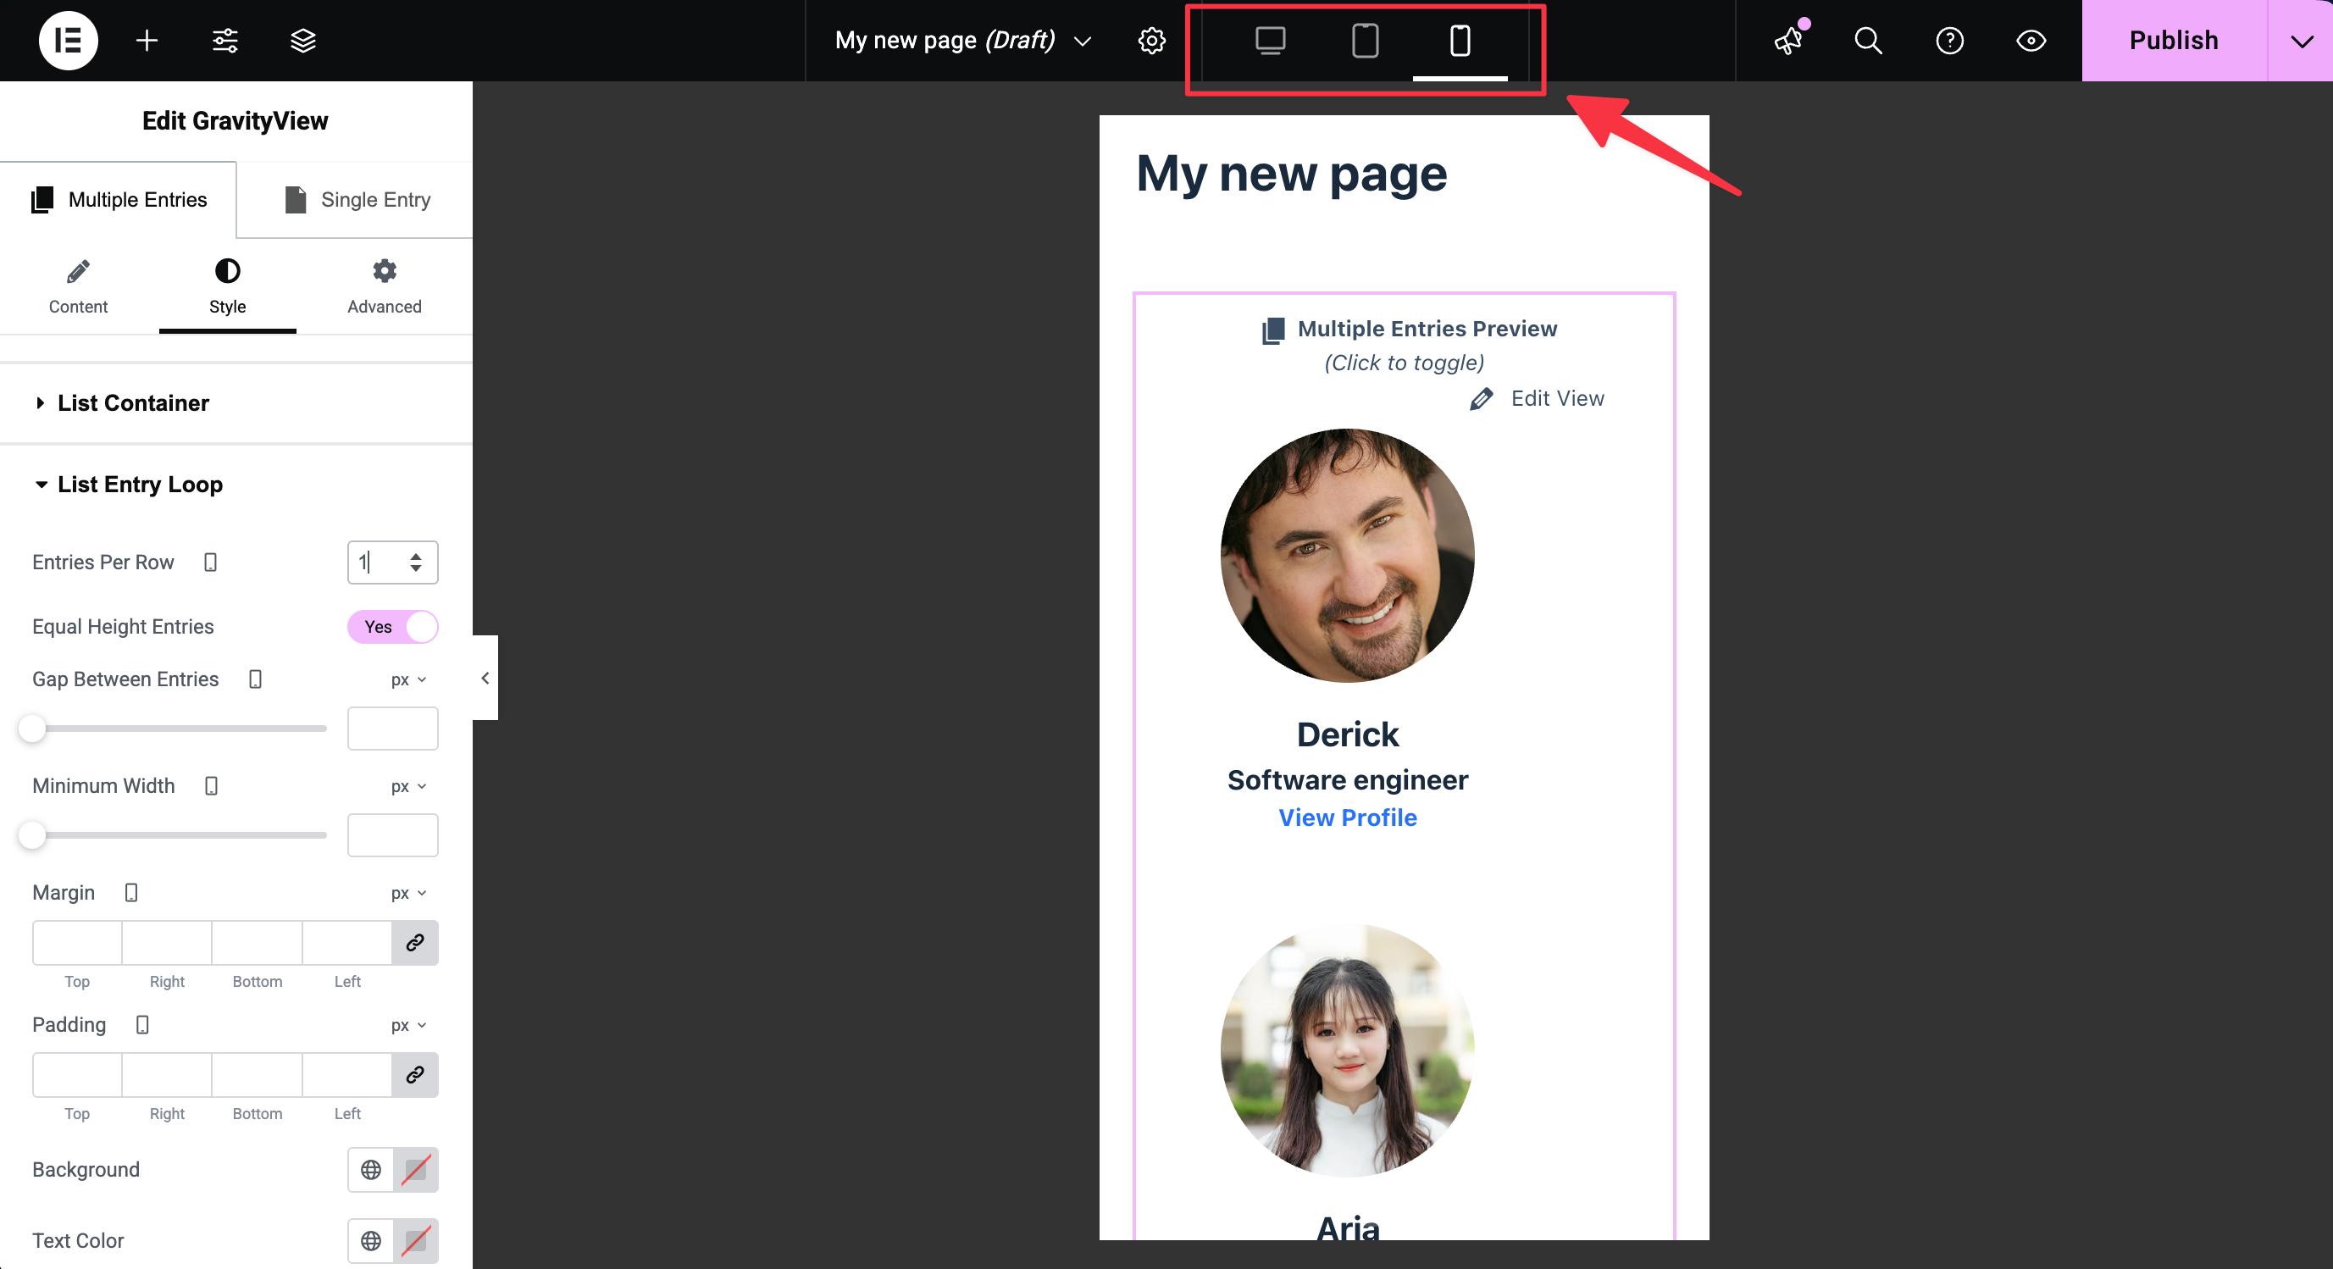Switch to tablet responsive preview
This screenshot has height=1269, width=2333.
click(x=1364, y=40)
